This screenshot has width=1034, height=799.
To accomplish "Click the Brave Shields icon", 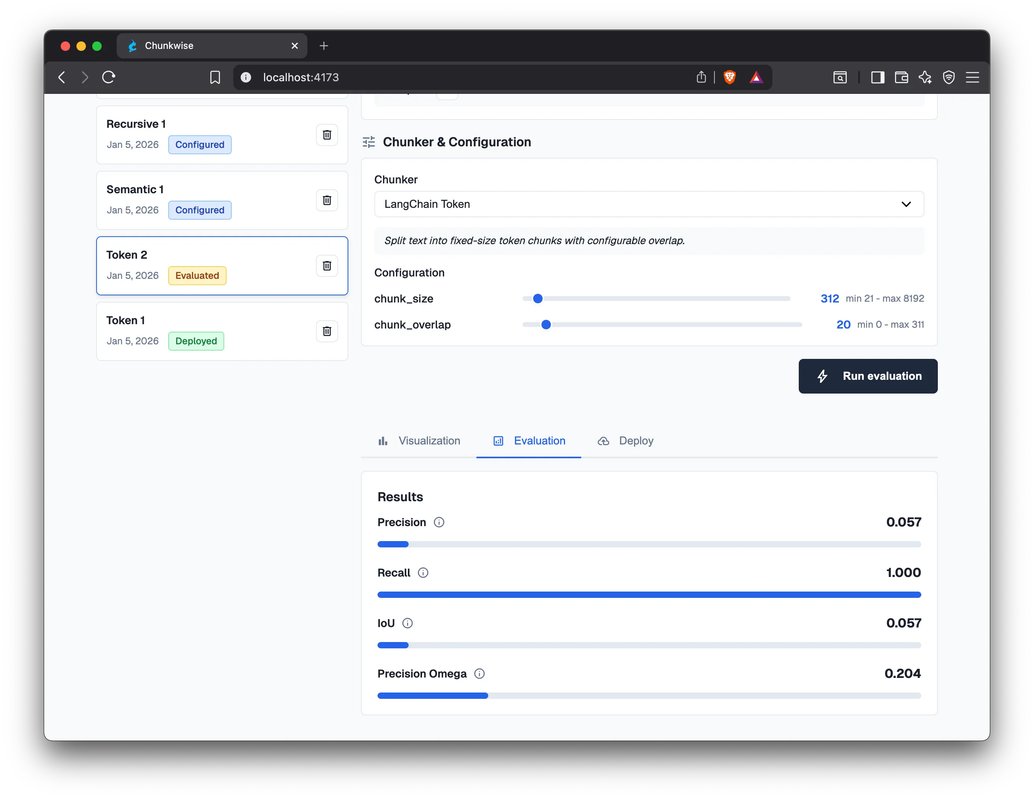I will pos(729,77).
